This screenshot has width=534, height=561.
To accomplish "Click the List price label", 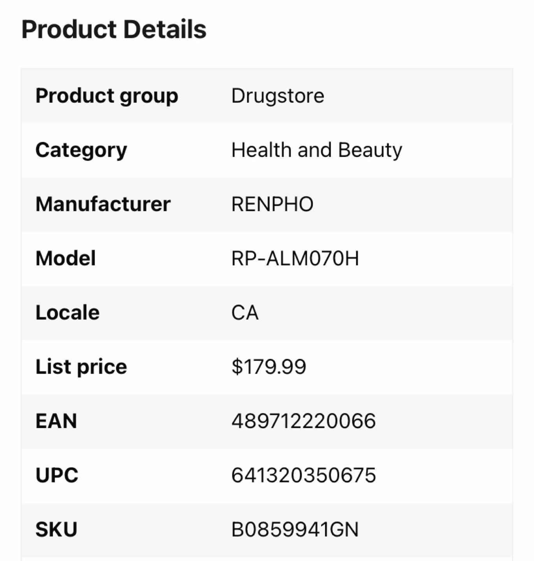I will [x=81, y=367].
